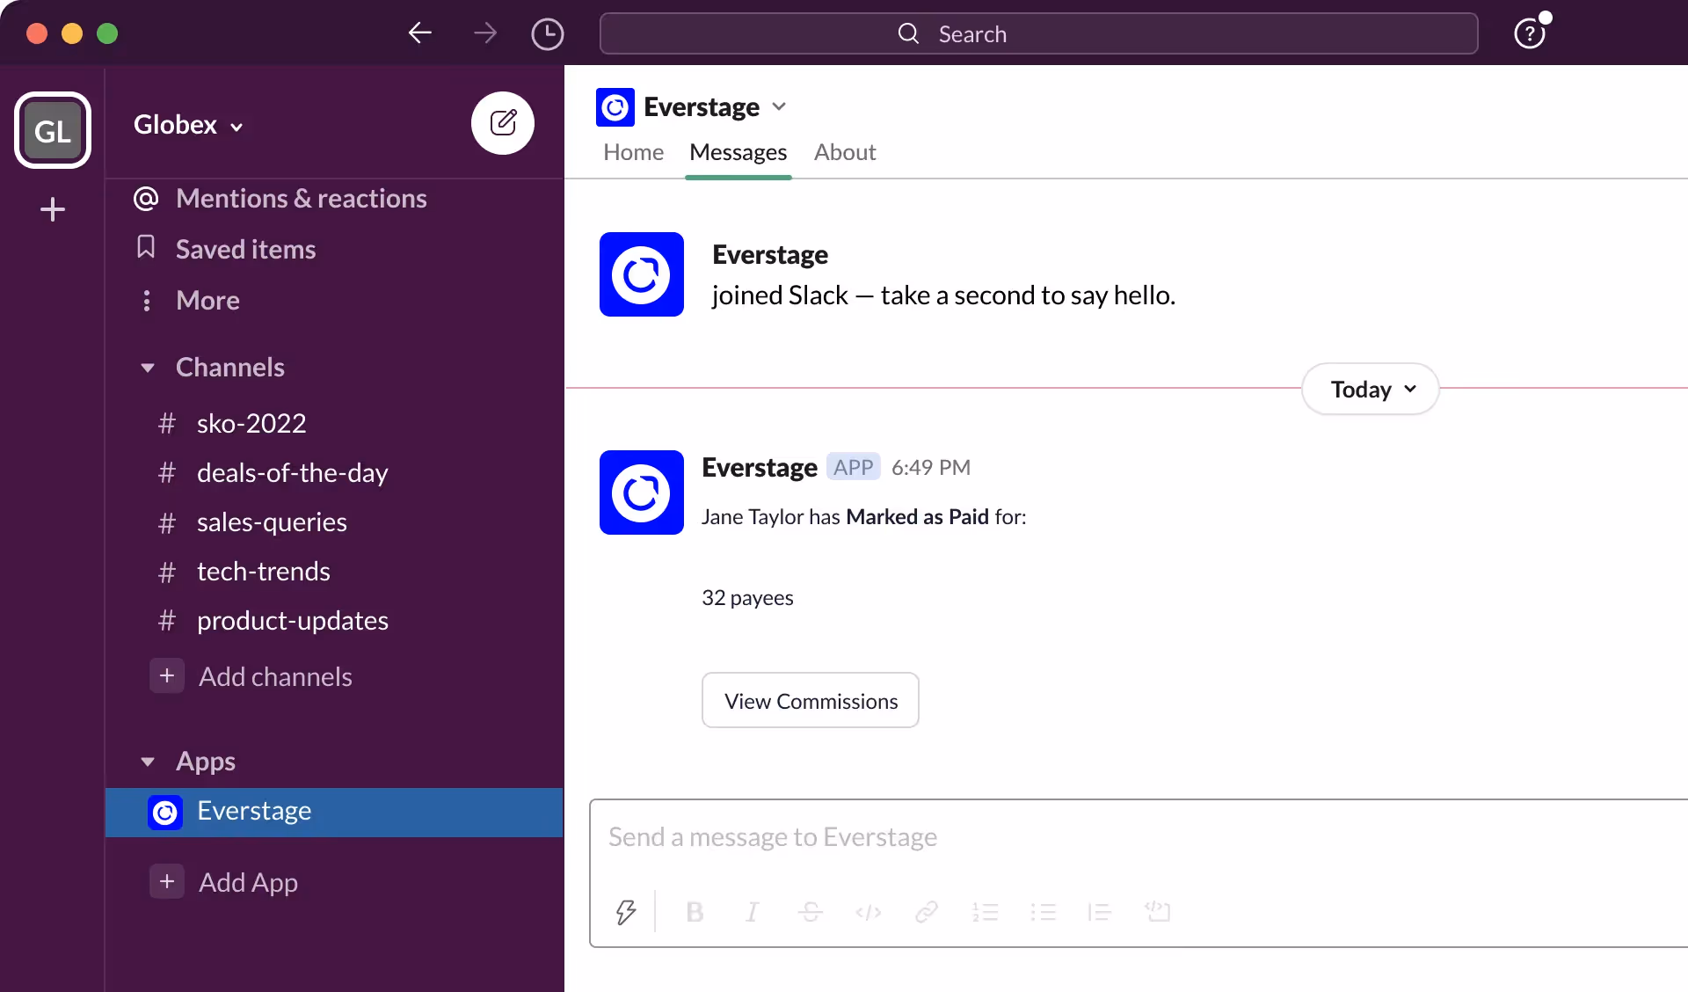Start a bulleted list

(x=1043, y=912)
